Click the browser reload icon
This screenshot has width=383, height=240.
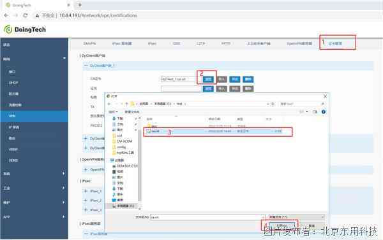(x=25, y=15)
